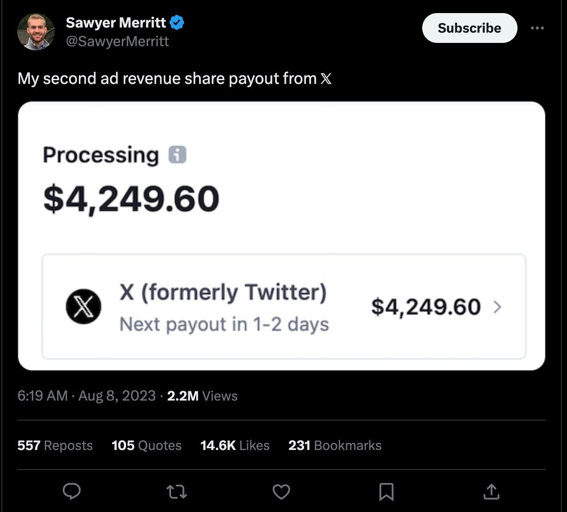Click the Aug 8, 2023 timestamp

point(117,395)
